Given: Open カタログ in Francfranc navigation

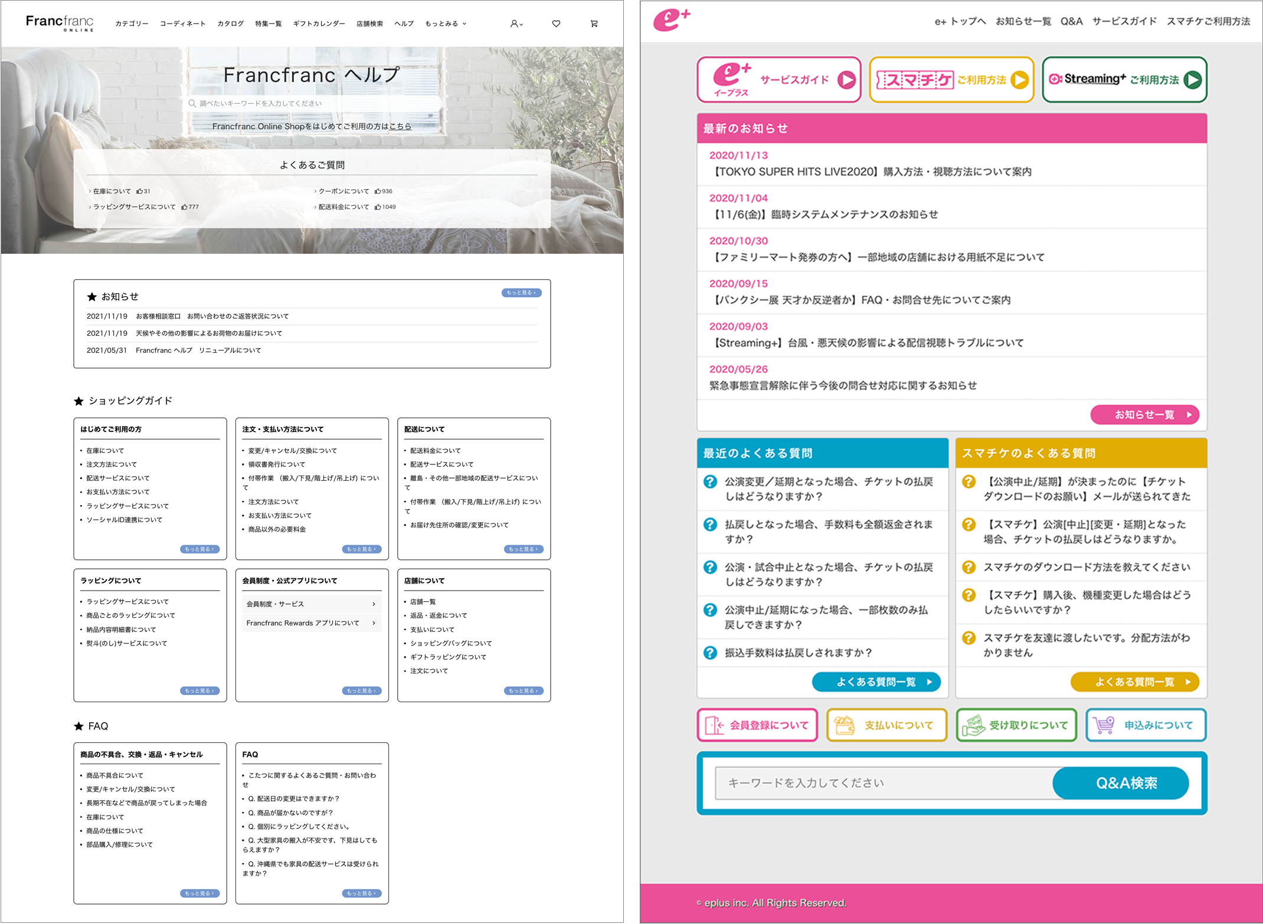Looking at the screenshot, I should 230,24.
